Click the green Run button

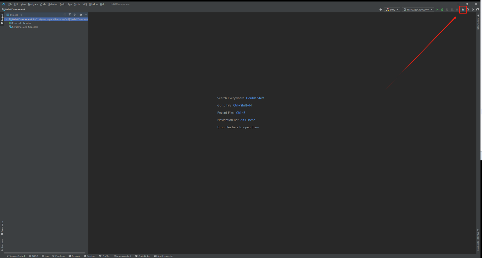[x=437, y=10]
